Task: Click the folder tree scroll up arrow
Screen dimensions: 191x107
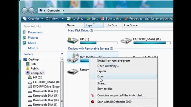Action: [62, 59]
